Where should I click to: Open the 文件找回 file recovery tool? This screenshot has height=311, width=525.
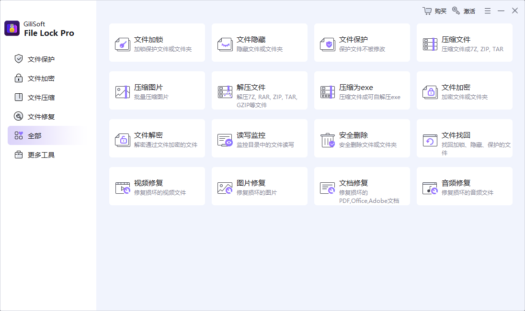(x=464, y=138)
